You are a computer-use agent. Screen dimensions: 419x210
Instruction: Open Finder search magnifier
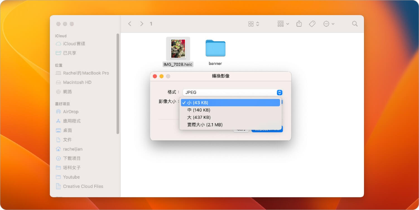[x=355, y=24]
